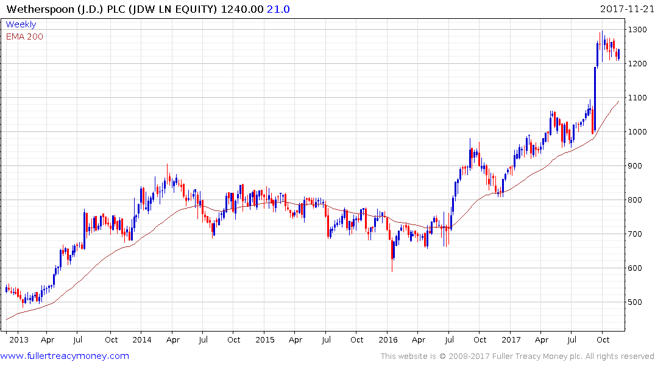Select the 1000 price axis label
The height and width of the screenshot is (365, 655).
637,132
